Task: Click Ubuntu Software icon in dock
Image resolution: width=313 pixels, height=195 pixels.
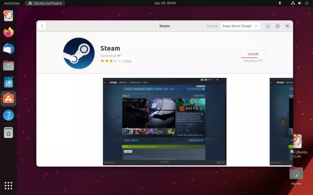Action: coord(8,99)
